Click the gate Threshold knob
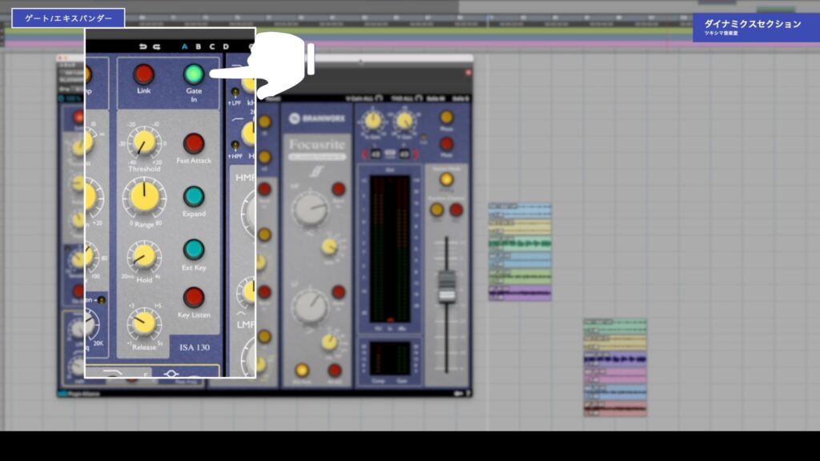 click(x=144, y=142)
